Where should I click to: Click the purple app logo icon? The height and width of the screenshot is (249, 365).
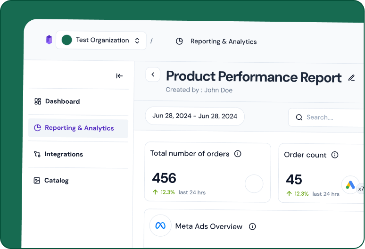49,40
